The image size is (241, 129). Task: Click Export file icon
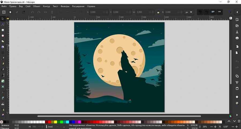(x=237, y=53)
